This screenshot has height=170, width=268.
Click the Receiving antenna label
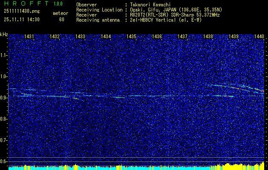coord(98,20)
